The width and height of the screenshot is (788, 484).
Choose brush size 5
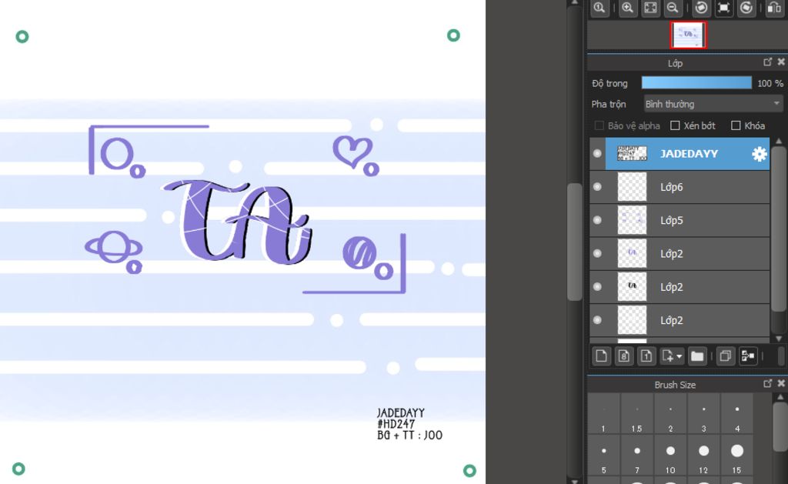[x=603, y=456]
